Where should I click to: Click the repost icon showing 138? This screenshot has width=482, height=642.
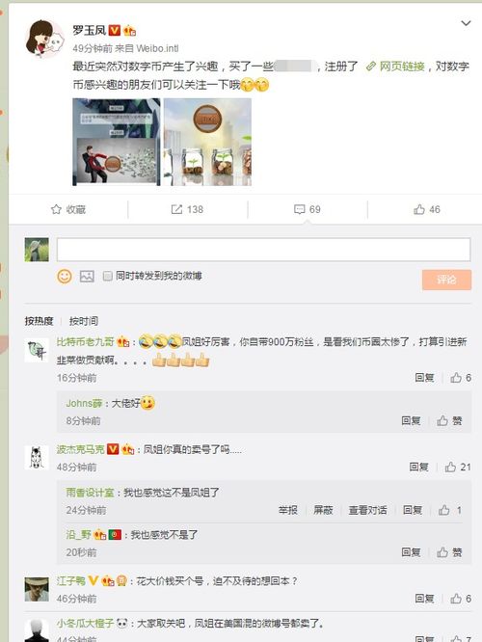click(x=176, y=209)
